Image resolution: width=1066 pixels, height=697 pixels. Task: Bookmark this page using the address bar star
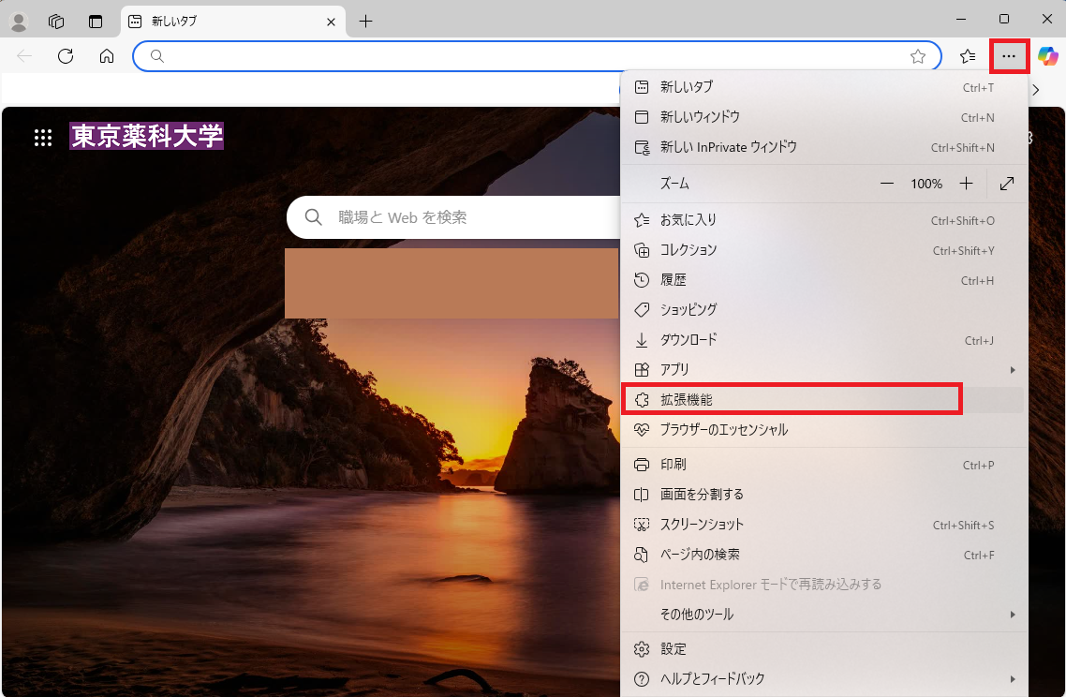918,56
